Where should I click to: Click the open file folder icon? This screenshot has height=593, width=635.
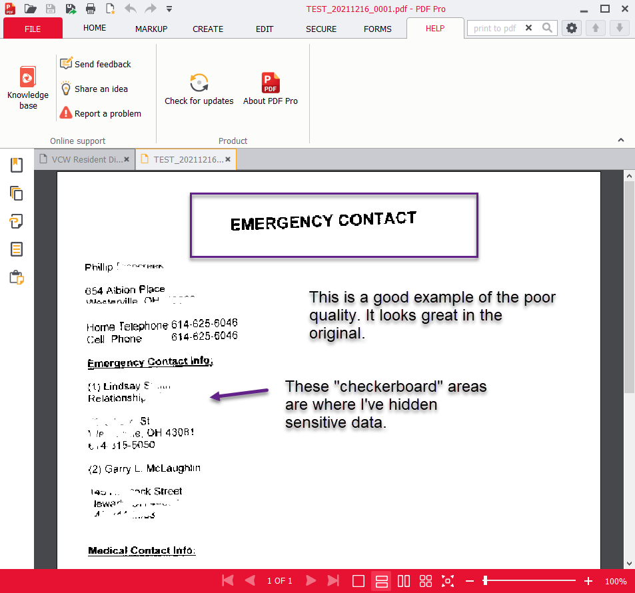click(x=30, y=9)
